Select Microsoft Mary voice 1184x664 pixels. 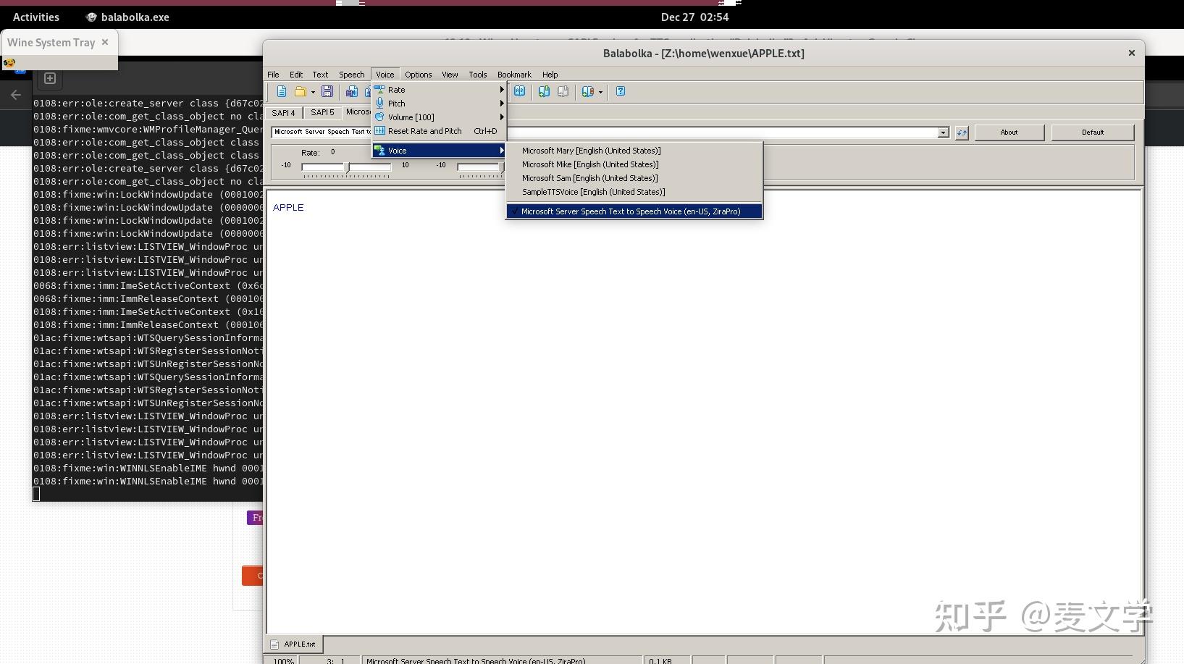[x=634, y=151]
